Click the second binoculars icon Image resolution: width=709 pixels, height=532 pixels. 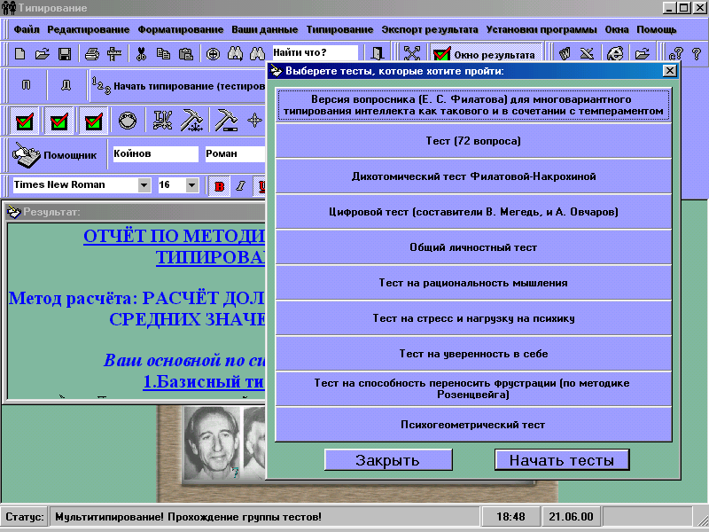257,54
